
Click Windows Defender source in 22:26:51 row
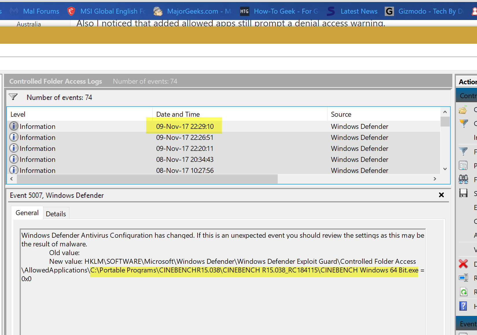360,137
